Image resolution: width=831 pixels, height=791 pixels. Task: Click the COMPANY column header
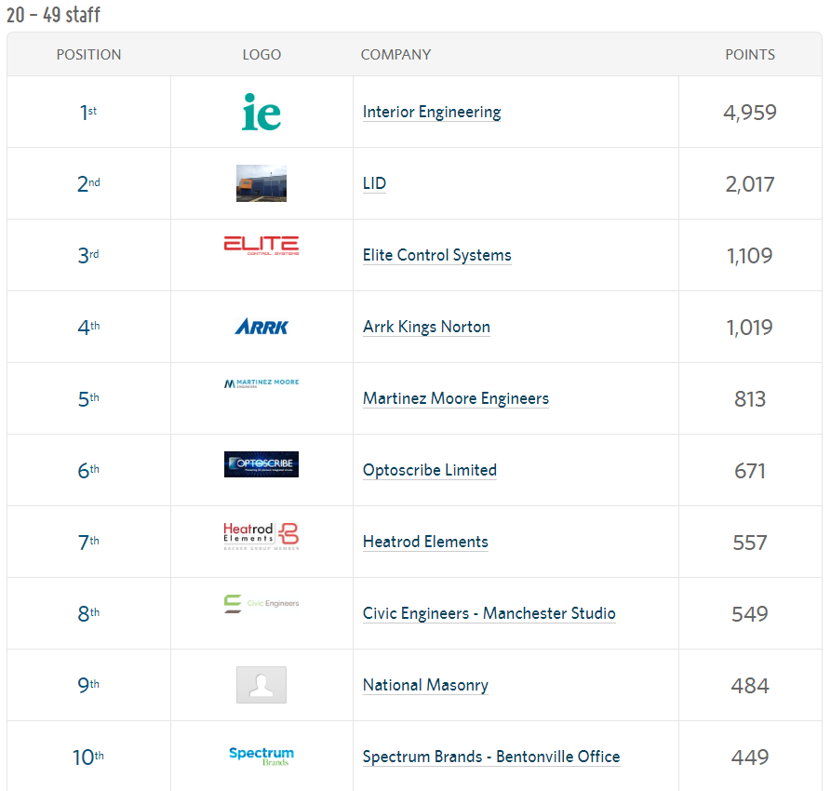point(395,55)
